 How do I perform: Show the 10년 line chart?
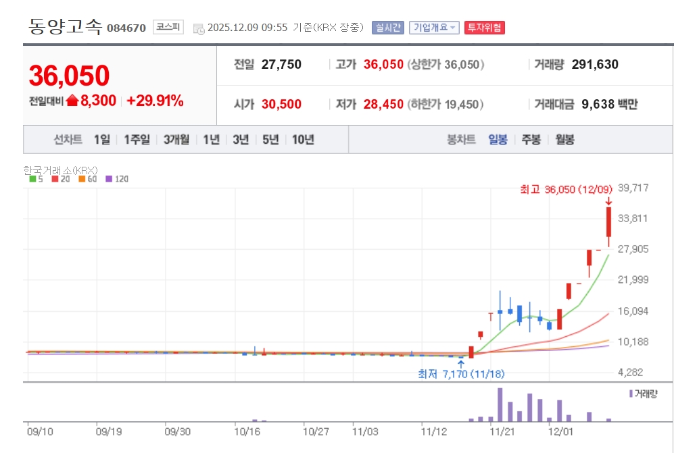(303, 140)
